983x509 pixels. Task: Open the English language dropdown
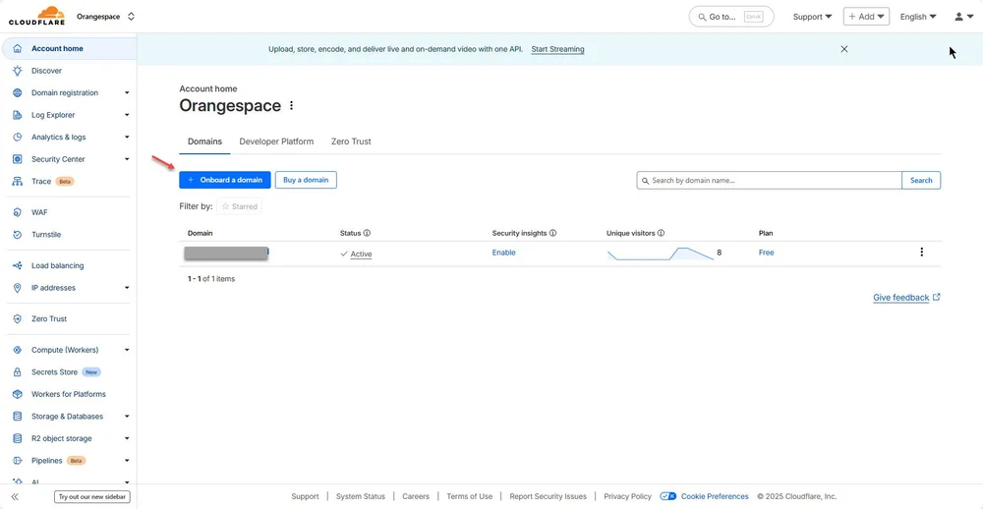point(918,17)
